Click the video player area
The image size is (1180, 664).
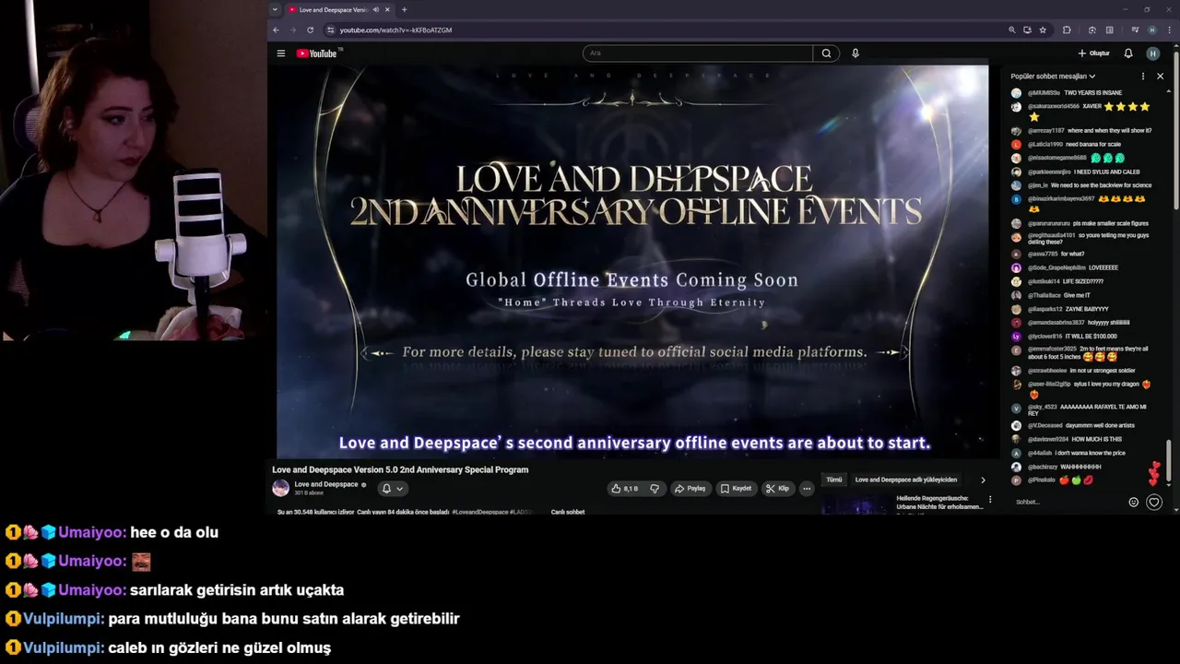click(632, 261)
